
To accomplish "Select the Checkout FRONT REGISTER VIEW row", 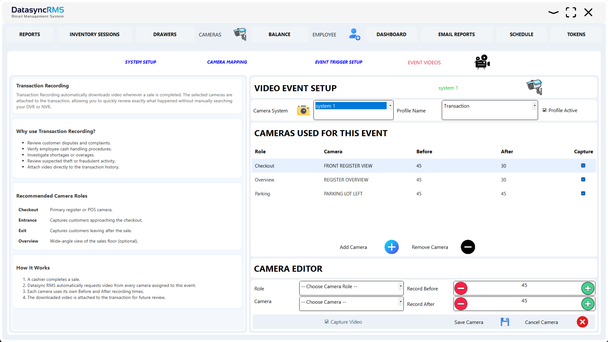I will pos(424,166).
